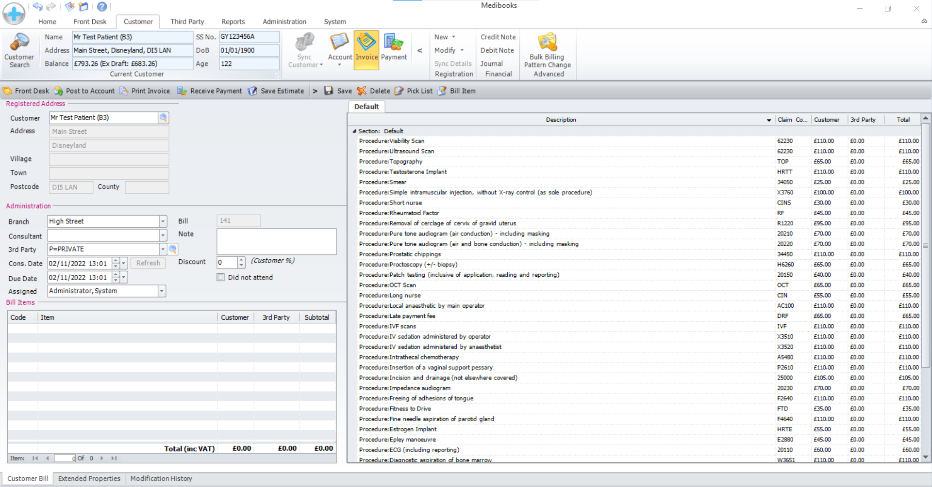Open the Extended Properties tab
This screenshot has height=487, width=932.
89,479
